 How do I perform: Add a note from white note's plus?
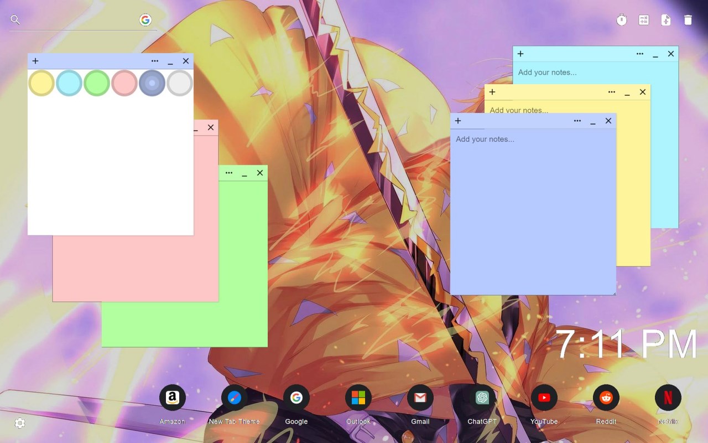[x=35, y=61]
